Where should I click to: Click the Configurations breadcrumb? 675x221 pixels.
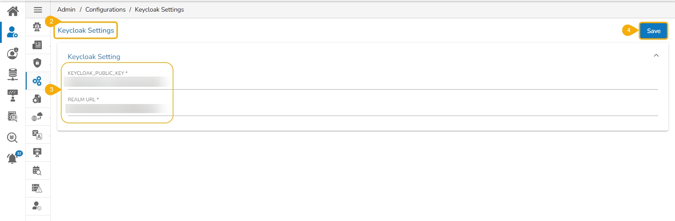coord(105,9)
